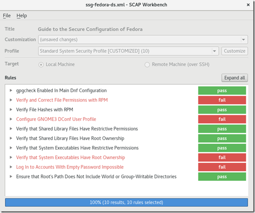This screenshot has height=213, width=255.
Task: Expand System Executables Have Root Ownership rule
Action: [x=11, y=157]
